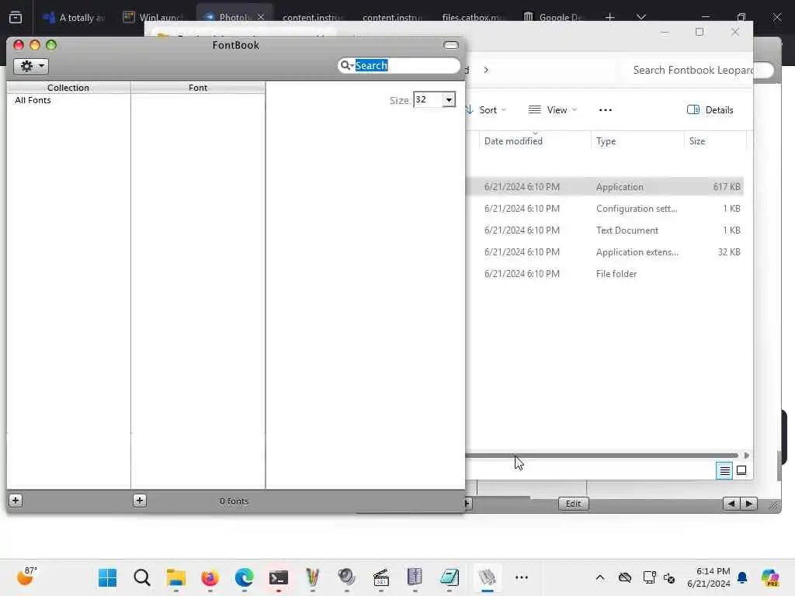Select the Application extension row of 32 KB
Screen dimensions: 795x596
[x=604, y=252]
